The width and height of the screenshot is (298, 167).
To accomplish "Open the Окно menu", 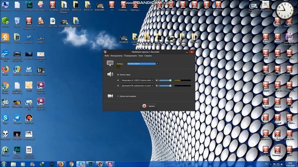I will point(141,56).
